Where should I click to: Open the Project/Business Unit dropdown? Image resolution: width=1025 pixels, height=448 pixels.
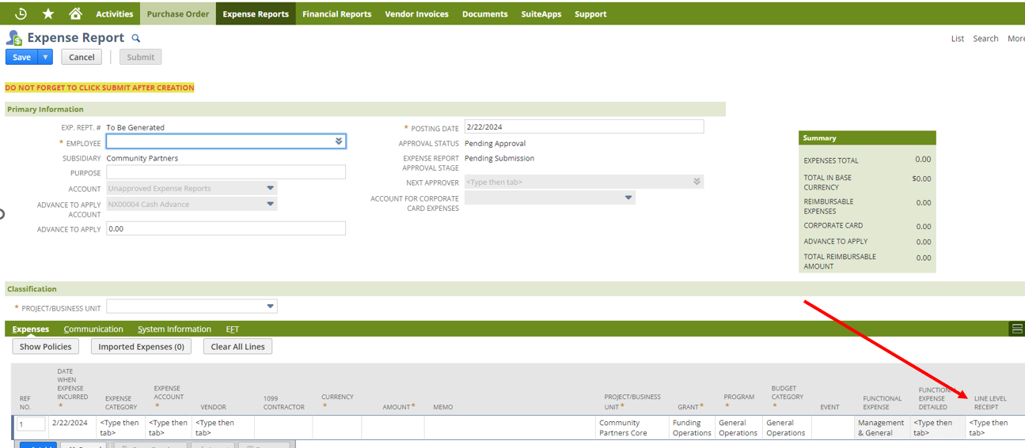271,307
